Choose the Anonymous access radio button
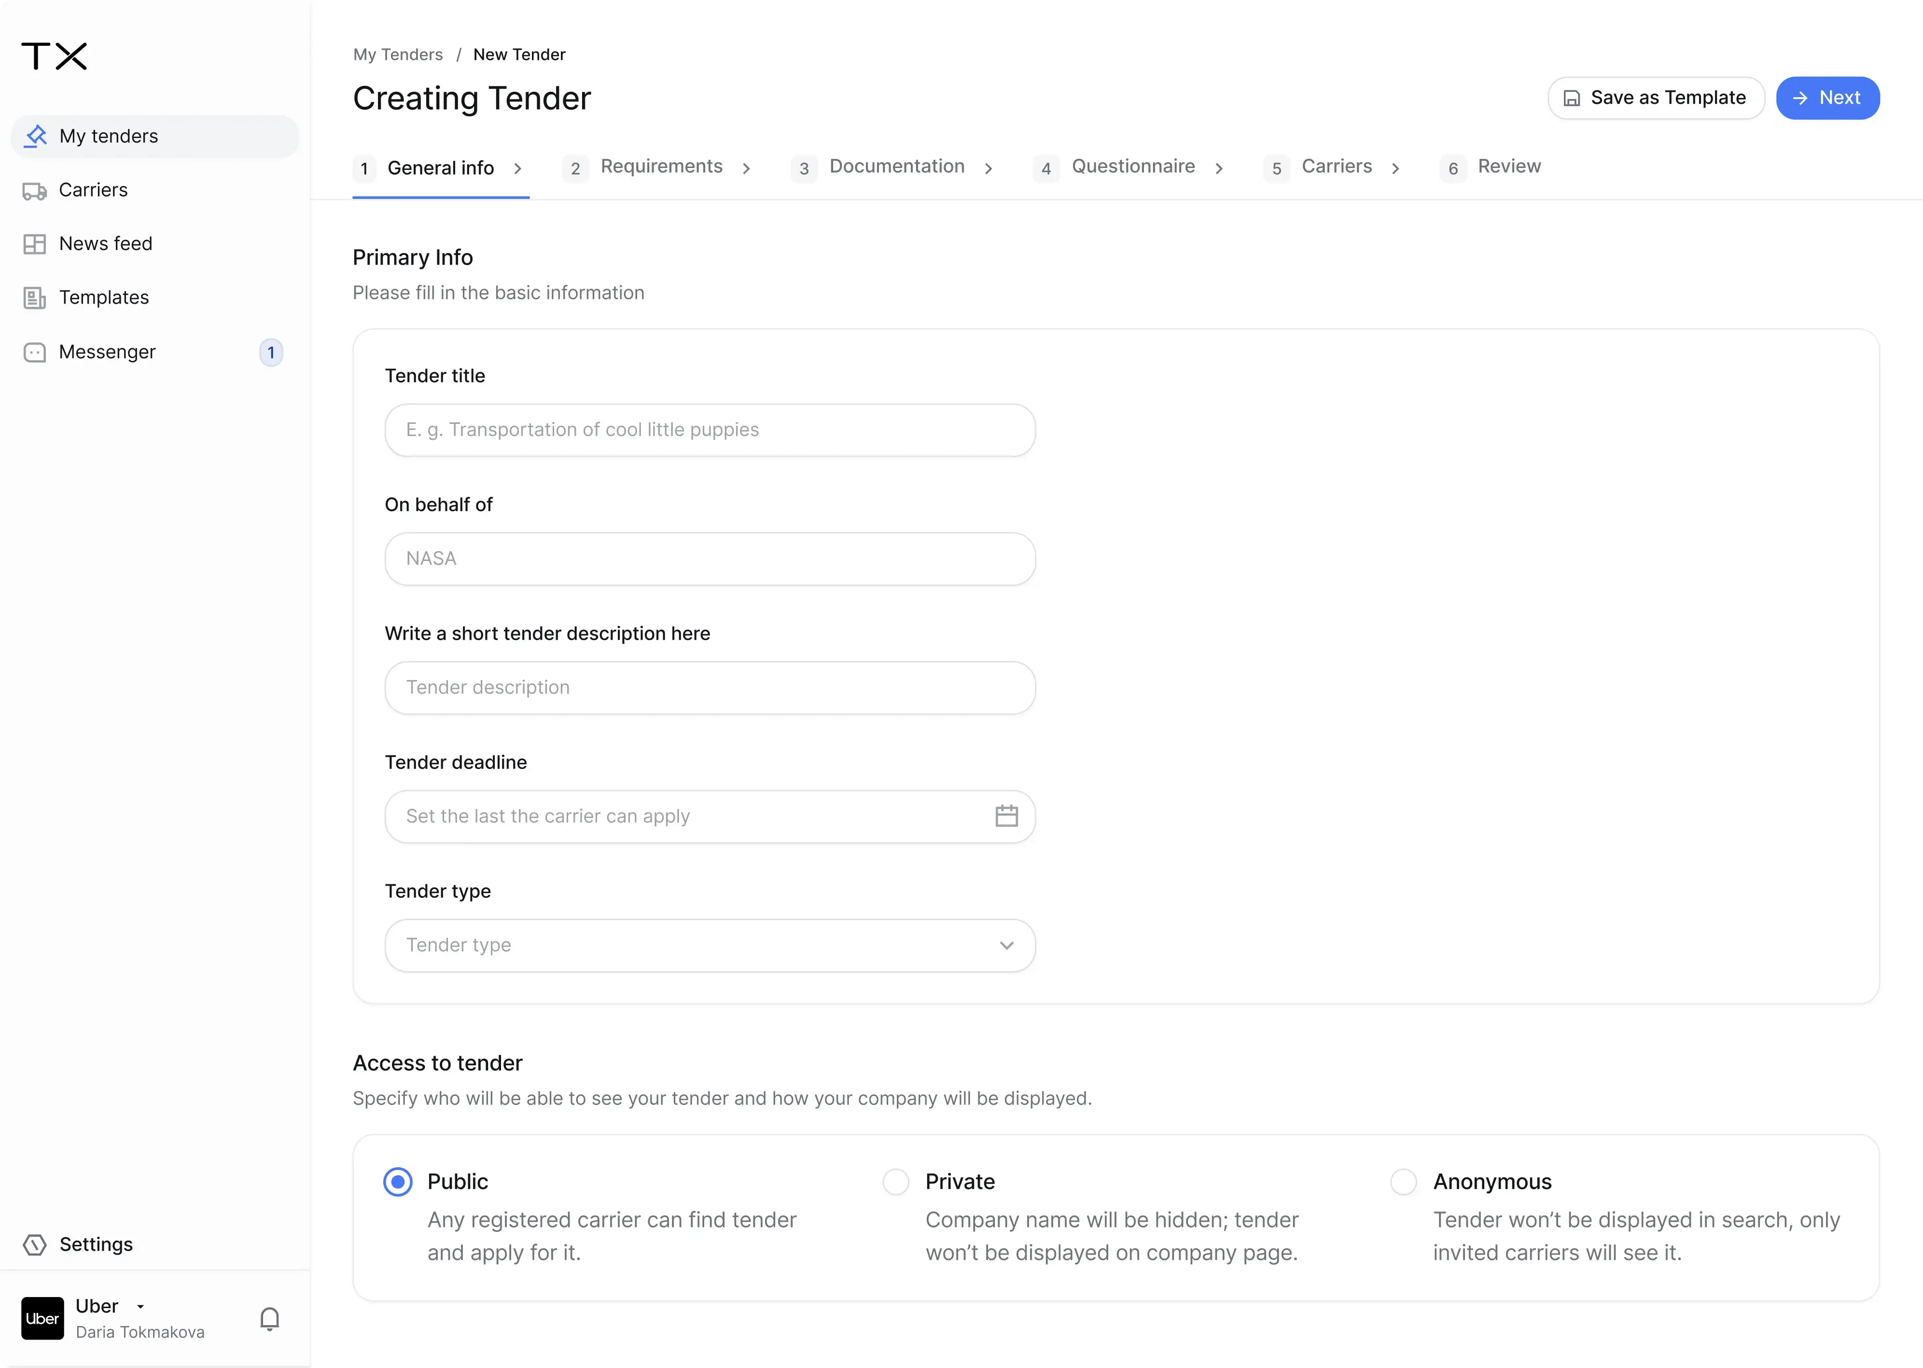Image resolution: width=1923 pixels, height=1368 pixels. pyautogui.click(x=1403, y=1182)
